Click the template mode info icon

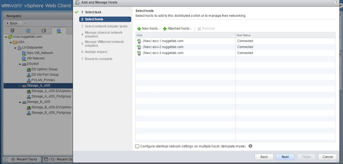(x=250, y=146)
